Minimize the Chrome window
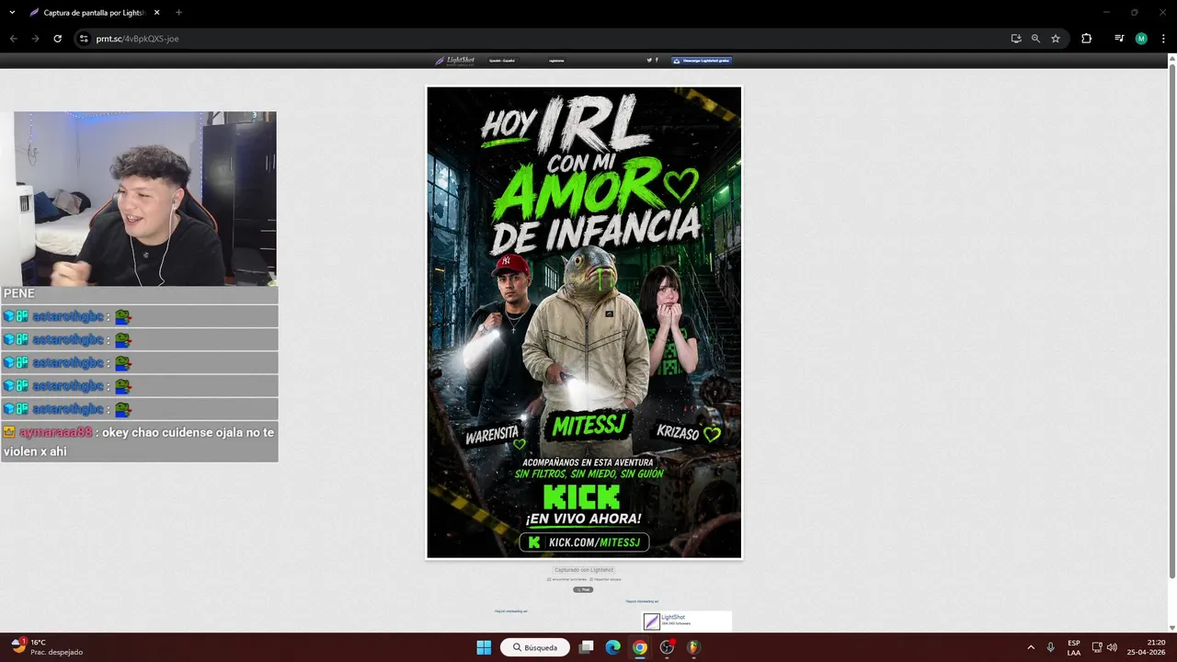The height and width of the screenshot is (662, 1177). [1107, 13]
